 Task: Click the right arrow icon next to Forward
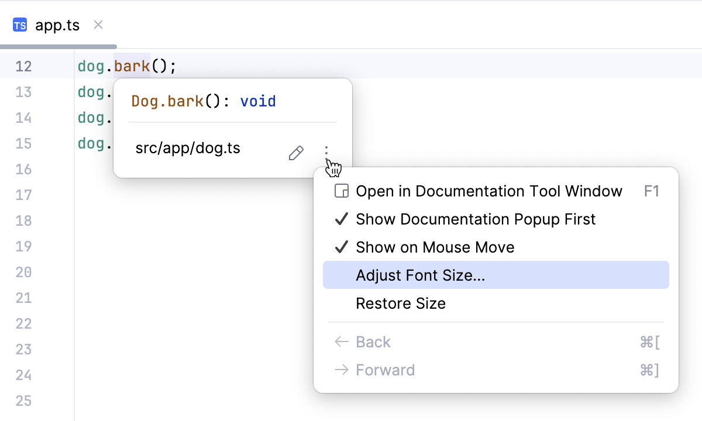342,370
